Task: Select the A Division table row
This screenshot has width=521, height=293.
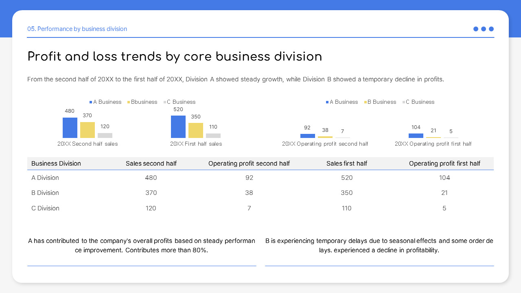Action: click(45, 177)
